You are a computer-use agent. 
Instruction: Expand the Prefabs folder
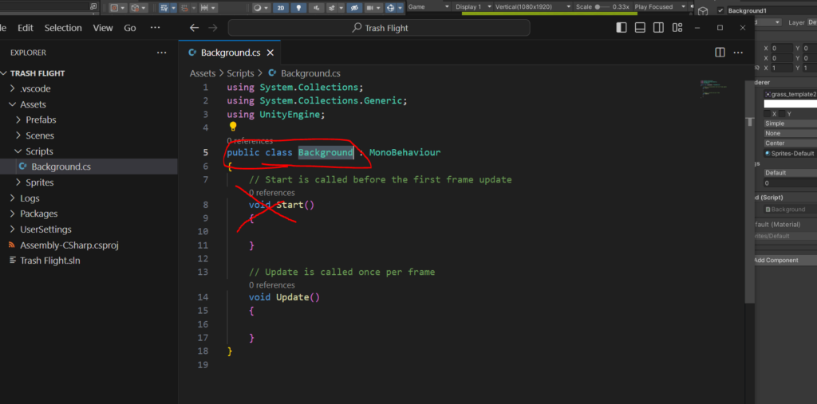41,120
